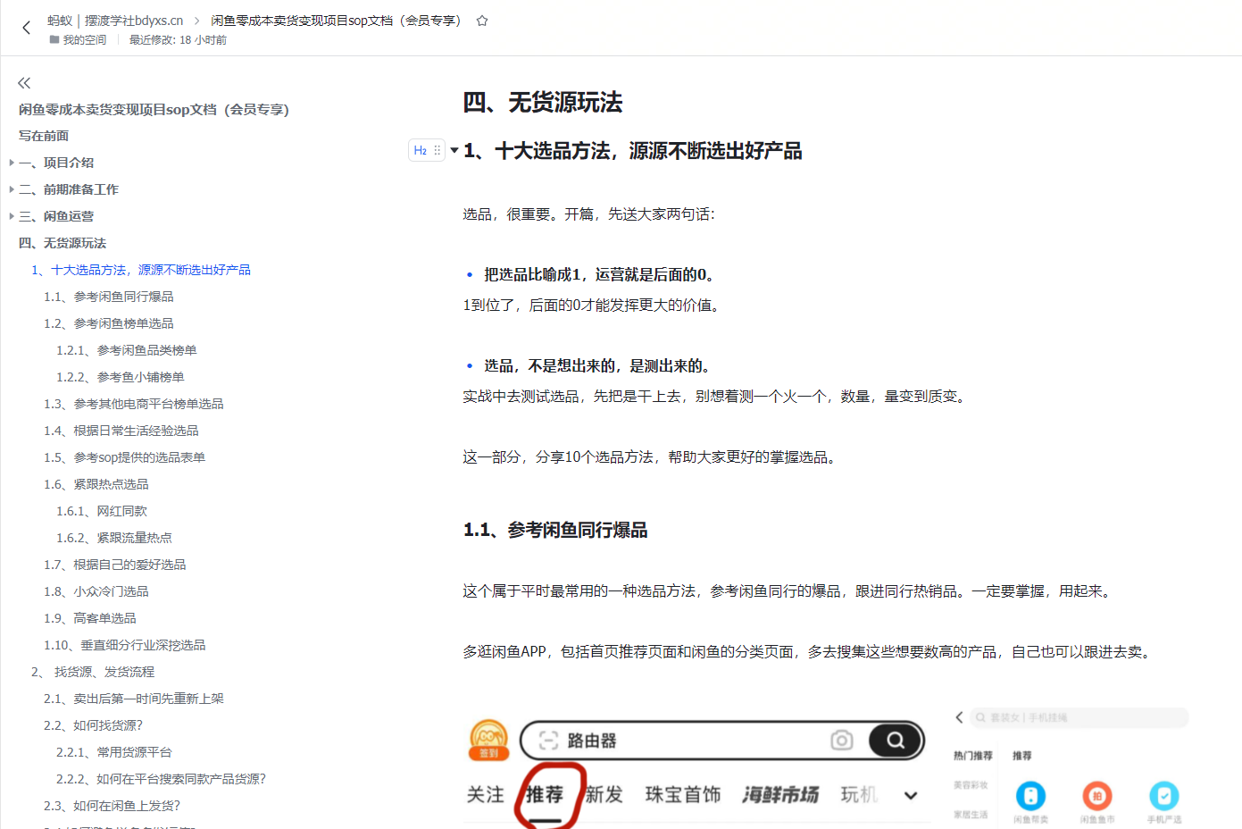The height and width of the screenshot is (829, 1242).
Task: Navigate to 1.2、参考闲鱼榜单选品 in outline
Action: coord(109,323)
